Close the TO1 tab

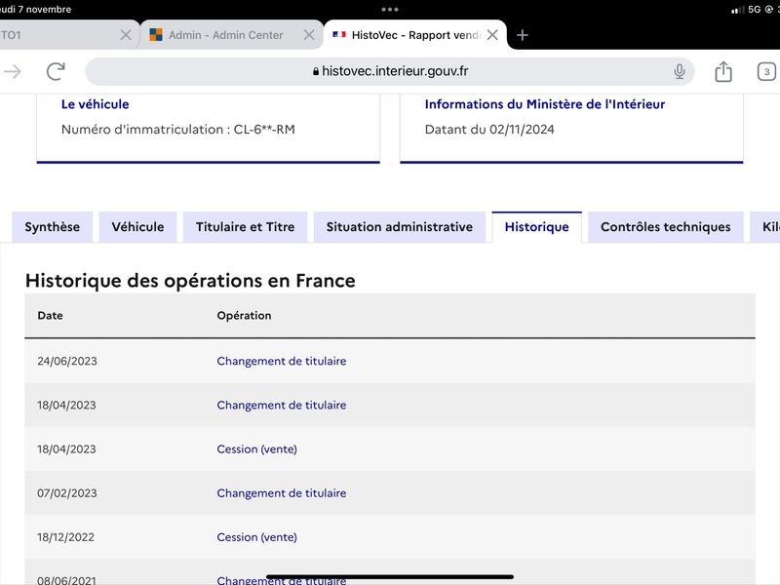point(126,35)
